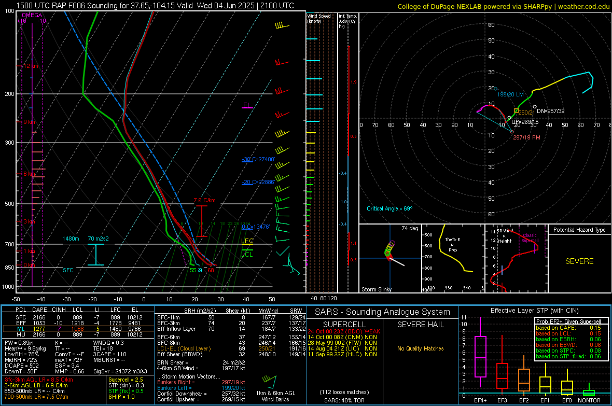Click the Critical Angle = 69° text
Image resolution: width=612 pixels, height=406 pixels.
point(389,208)
